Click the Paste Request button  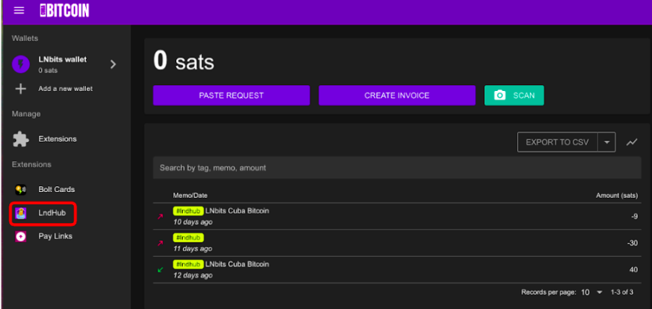pos(231,95)
